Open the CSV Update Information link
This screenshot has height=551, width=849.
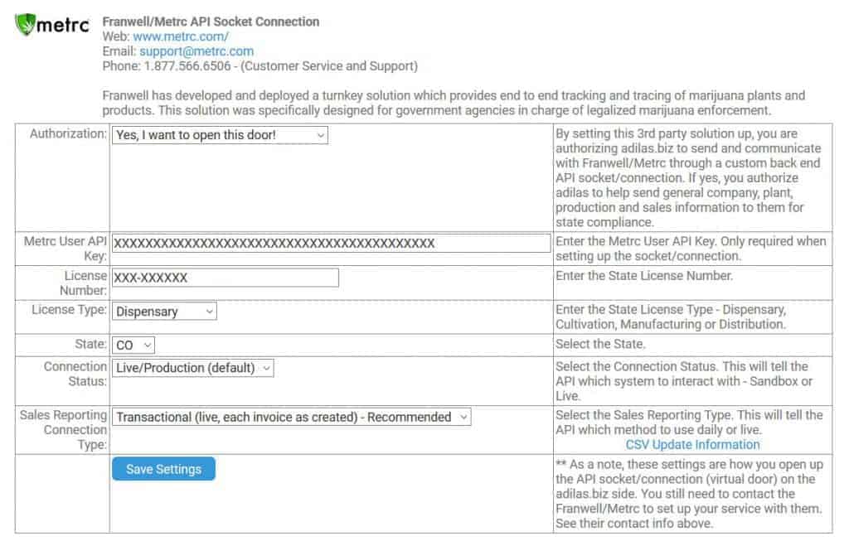click(x=692, y=444)
